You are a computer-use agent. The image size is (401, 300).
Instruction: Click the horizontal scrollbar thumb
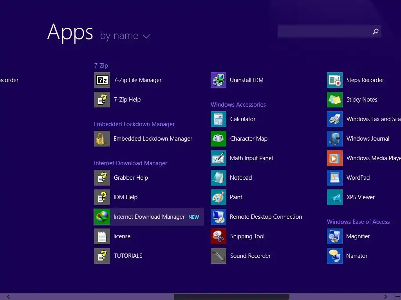click(x=231, y=297)
